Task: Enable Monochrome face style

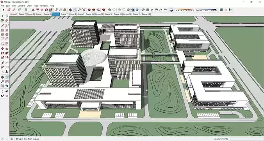Action: [x=137, y=10]
